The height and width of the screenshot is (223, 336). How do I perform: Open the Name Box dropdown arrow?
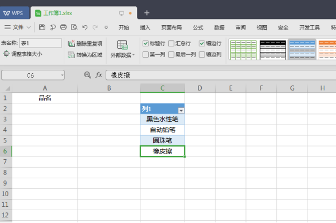tap(62, 75)
